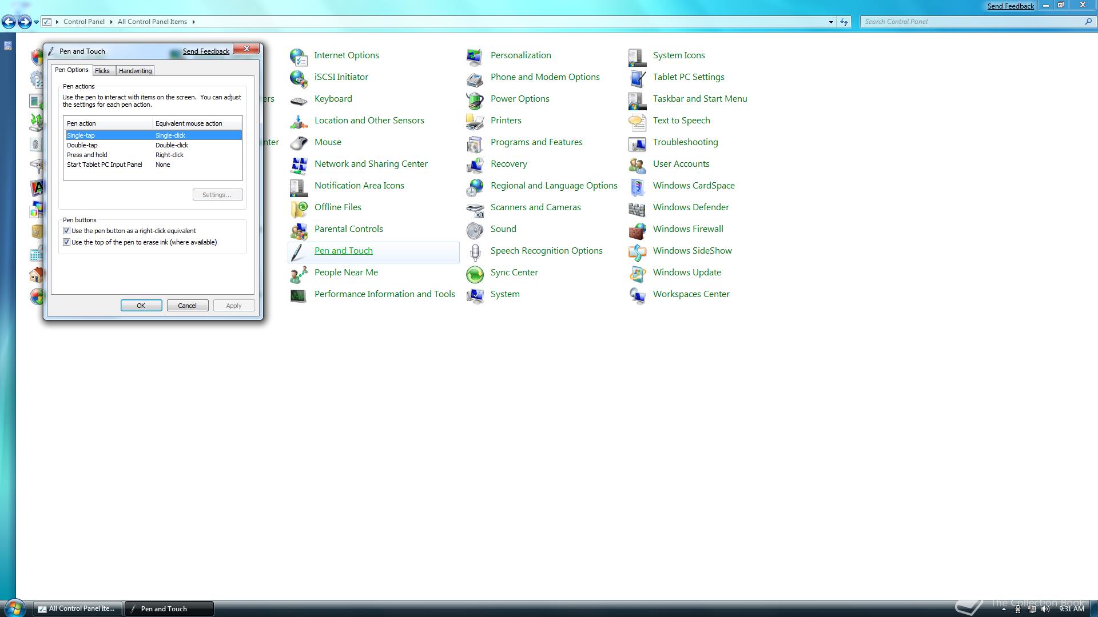Open the Offline Files icon

click(299, 208)
